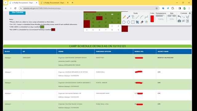
Task: Open a new browser tab
Action: (73, 3)
